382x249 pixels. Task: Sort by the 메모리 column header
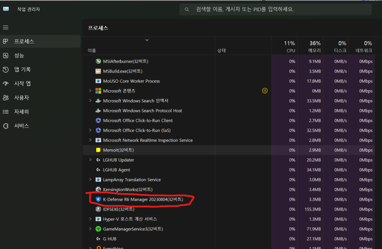coord(310,46)
